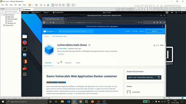Click Learn more in the two-factor banner
Image resolution: width=186 pixels, height=104 pixels.
coord(114,26)
